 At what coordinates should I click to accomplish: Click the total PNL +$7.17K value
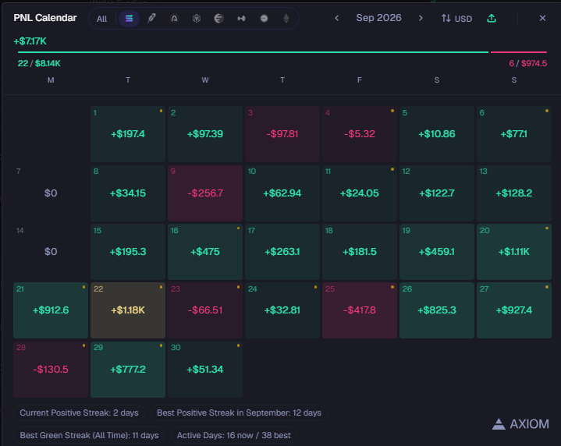click(30, 41)
